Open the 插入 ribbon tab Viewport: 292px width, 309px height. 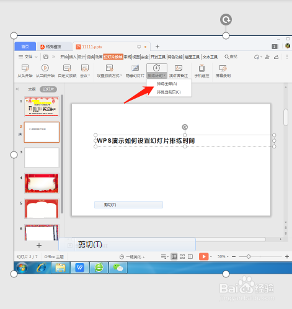pos(73,57)
